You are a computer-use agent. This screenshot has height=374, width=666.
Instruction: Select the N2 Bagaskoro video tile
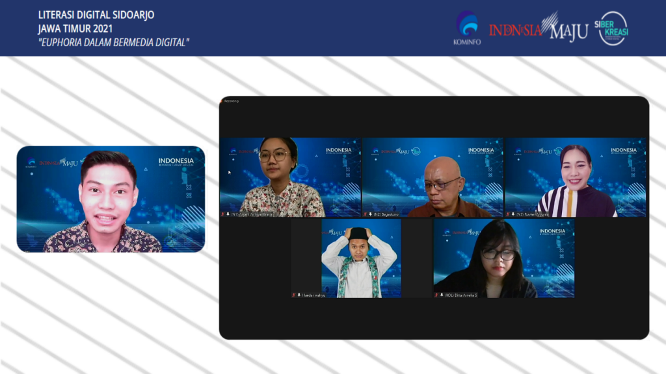tap(433, 175)
